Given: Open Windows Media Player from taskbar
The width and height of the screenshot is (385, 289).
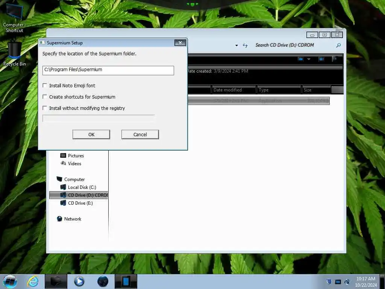Looking at the screenshot, I should coord(79,281).
